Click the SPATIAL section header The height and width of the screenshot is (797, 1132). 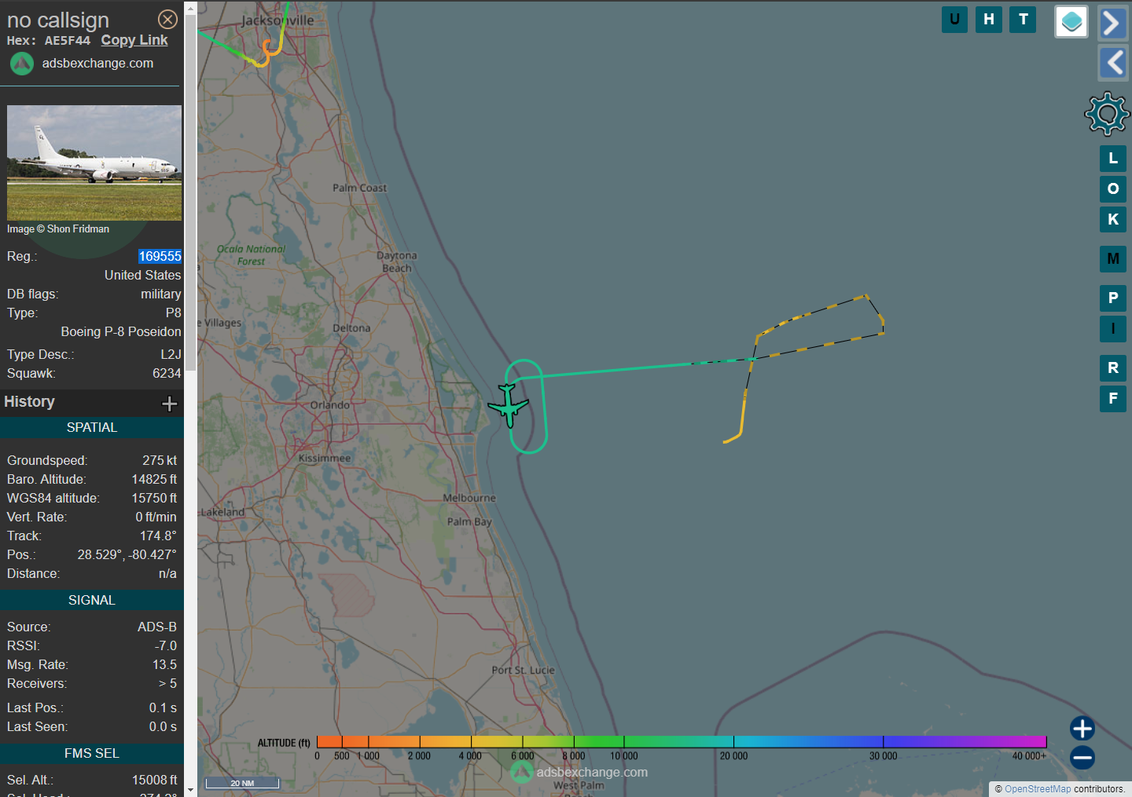click(x=92, y=428)
